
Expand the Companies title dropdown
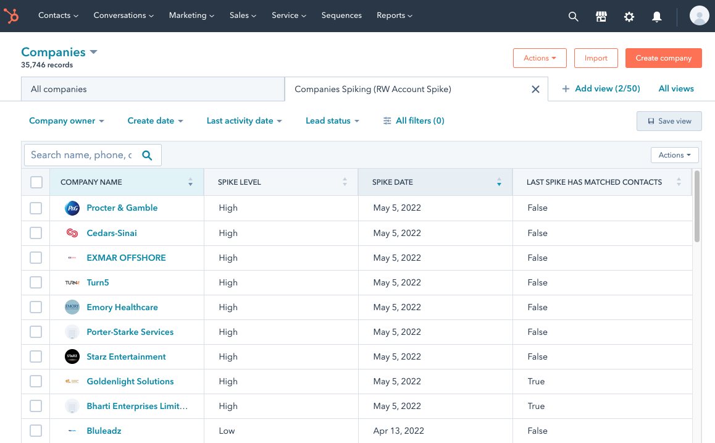click(x=93, y=52)
